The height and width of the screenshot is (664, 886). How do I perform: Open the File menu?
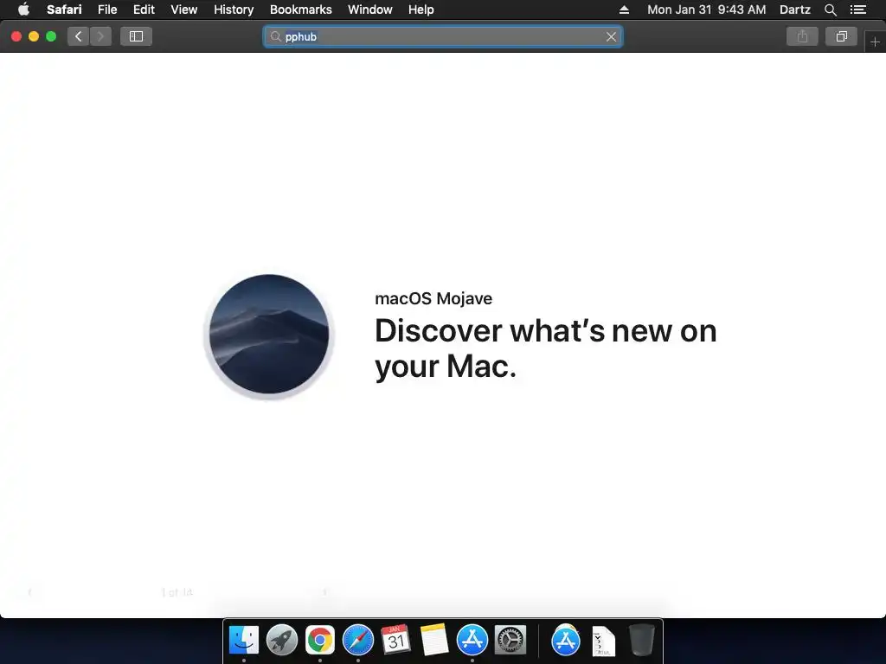click(107, 10)
